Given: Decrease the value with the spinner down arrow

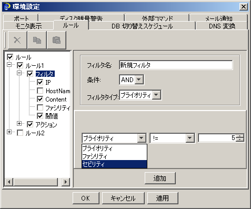Looking at the screenshot, I should pos(240,140).
